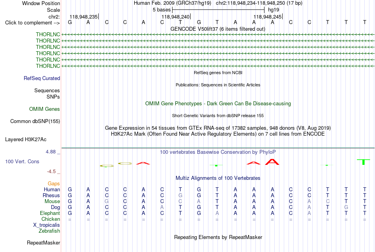Viewport: 375px width, 252px height.
Task: Open 'Multiz Alignments of 100 Vertebrates' title
Action: (218, 178)
